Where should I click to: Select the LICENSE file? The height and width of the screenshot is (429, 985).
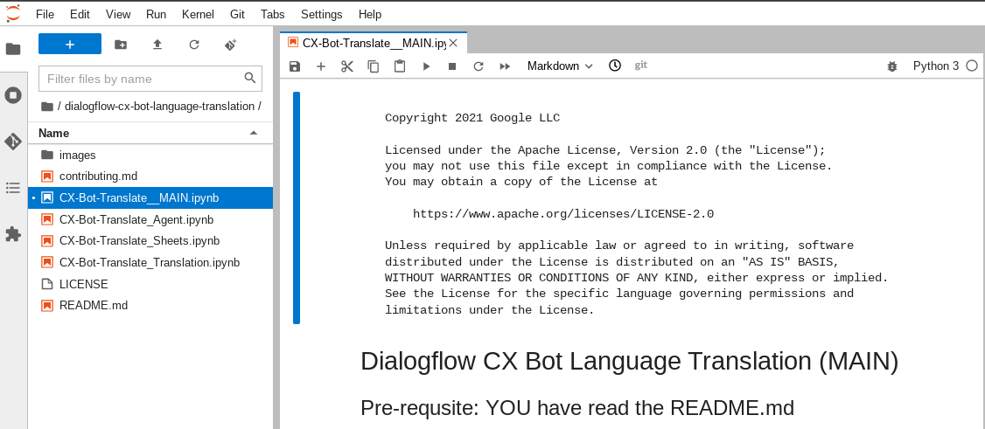coord(150,284)
